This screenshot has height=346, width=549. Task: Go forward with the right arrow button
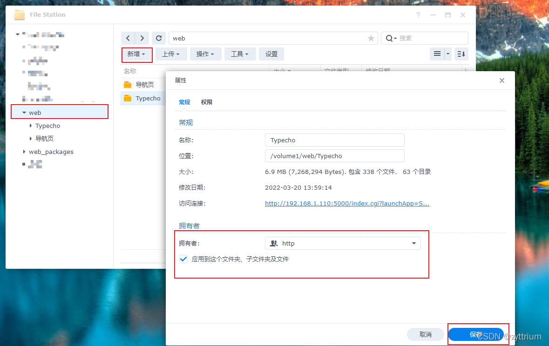pyautogui.click(x=142, y=38)
